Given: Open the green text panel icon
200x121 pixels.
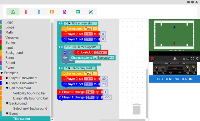Looking at the screenshot, I should (78, 12).
